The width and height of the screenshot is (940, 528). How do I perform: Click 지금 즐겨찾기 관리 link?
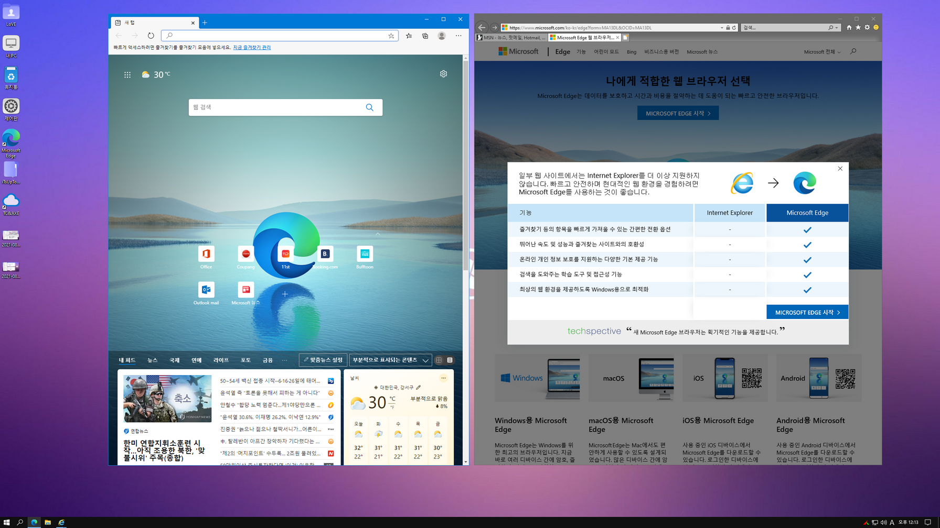(x=252, y=48)
